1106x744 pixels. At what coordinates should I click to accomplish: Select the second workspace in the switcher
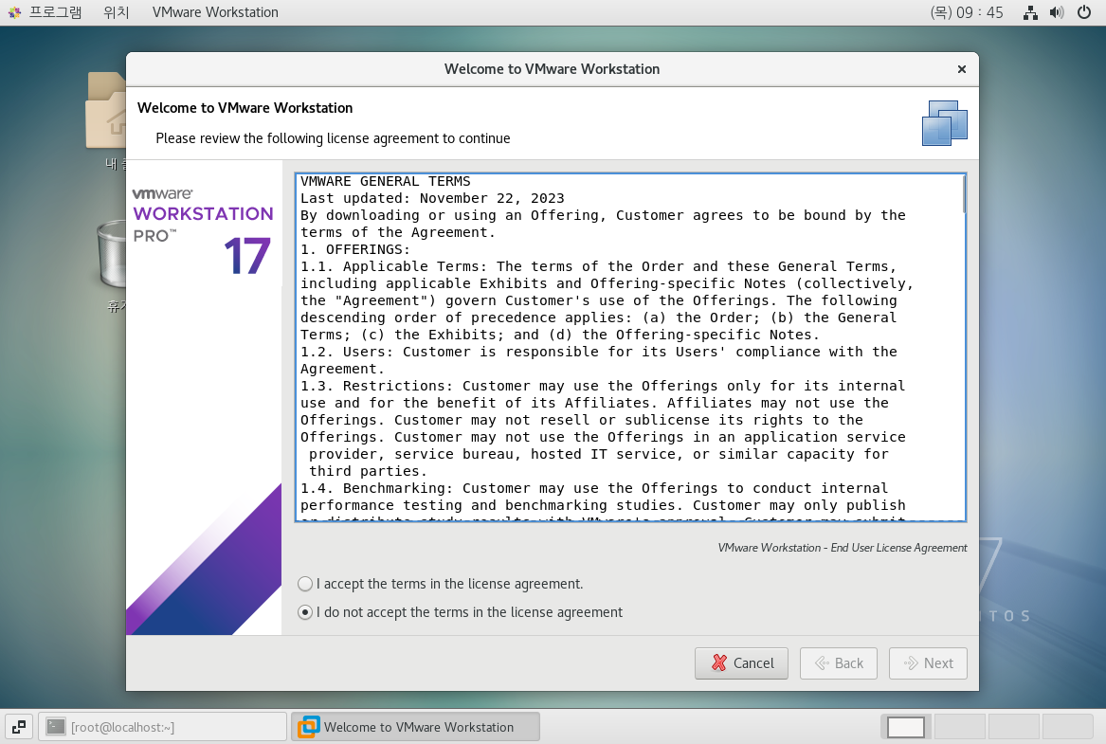tap(958, 727)
